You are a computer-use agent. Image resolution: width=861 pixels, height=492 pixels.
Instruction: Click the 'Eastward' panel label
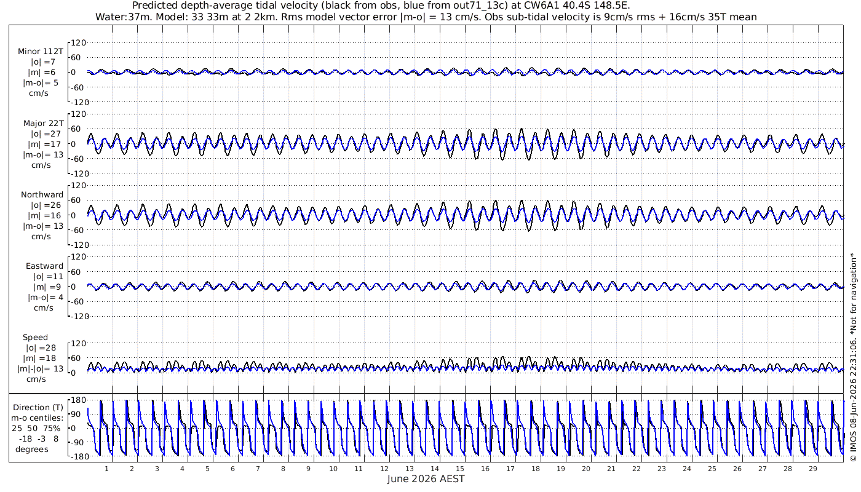coord(44,266)
